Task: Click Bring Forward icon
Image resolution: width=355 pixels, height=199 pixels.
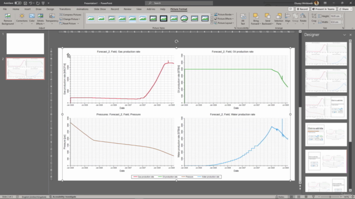Action: [256, 16]
